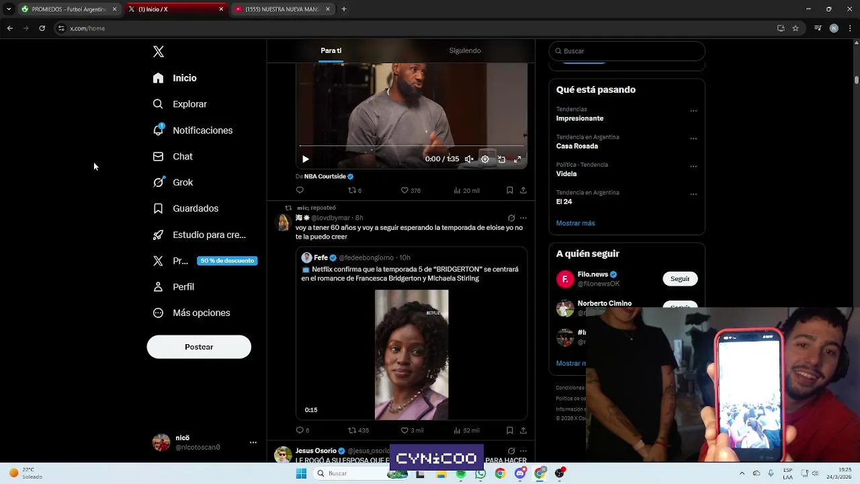Click the X logo in the sidebar
This screenshot has width=860, height=484.
click(158, 52)
